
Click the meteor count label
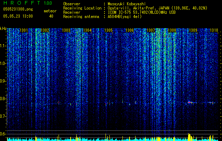coord(50,11)
